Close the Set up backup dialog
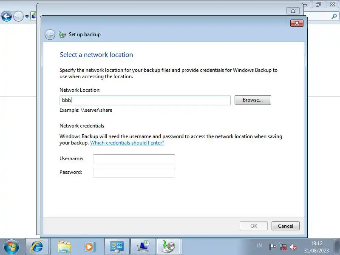Image resolution: width=340 pixels, height=255 pixels. tap(297, 23)
